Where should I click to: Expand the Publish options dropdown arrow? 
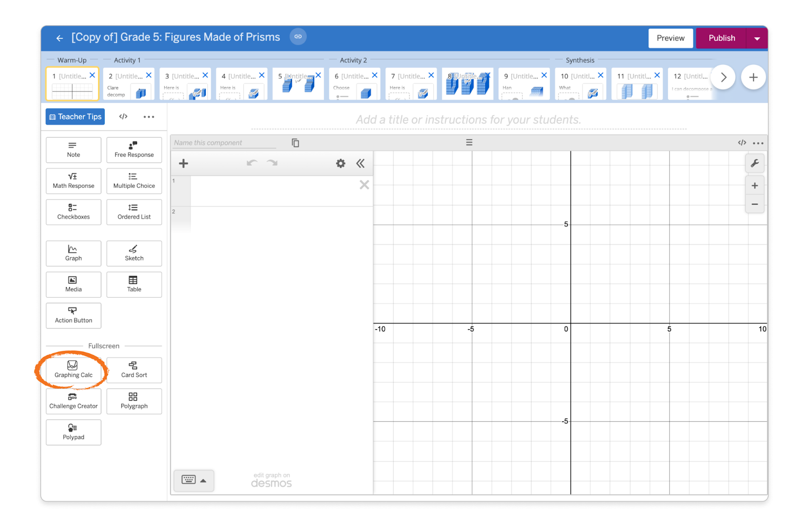click(757, 38)
